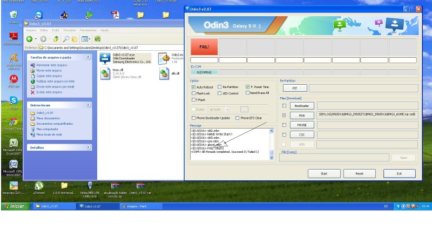This screenshot has width=432, height=243.
Task: Check Phone EFS Clear option
Action: 237,118
